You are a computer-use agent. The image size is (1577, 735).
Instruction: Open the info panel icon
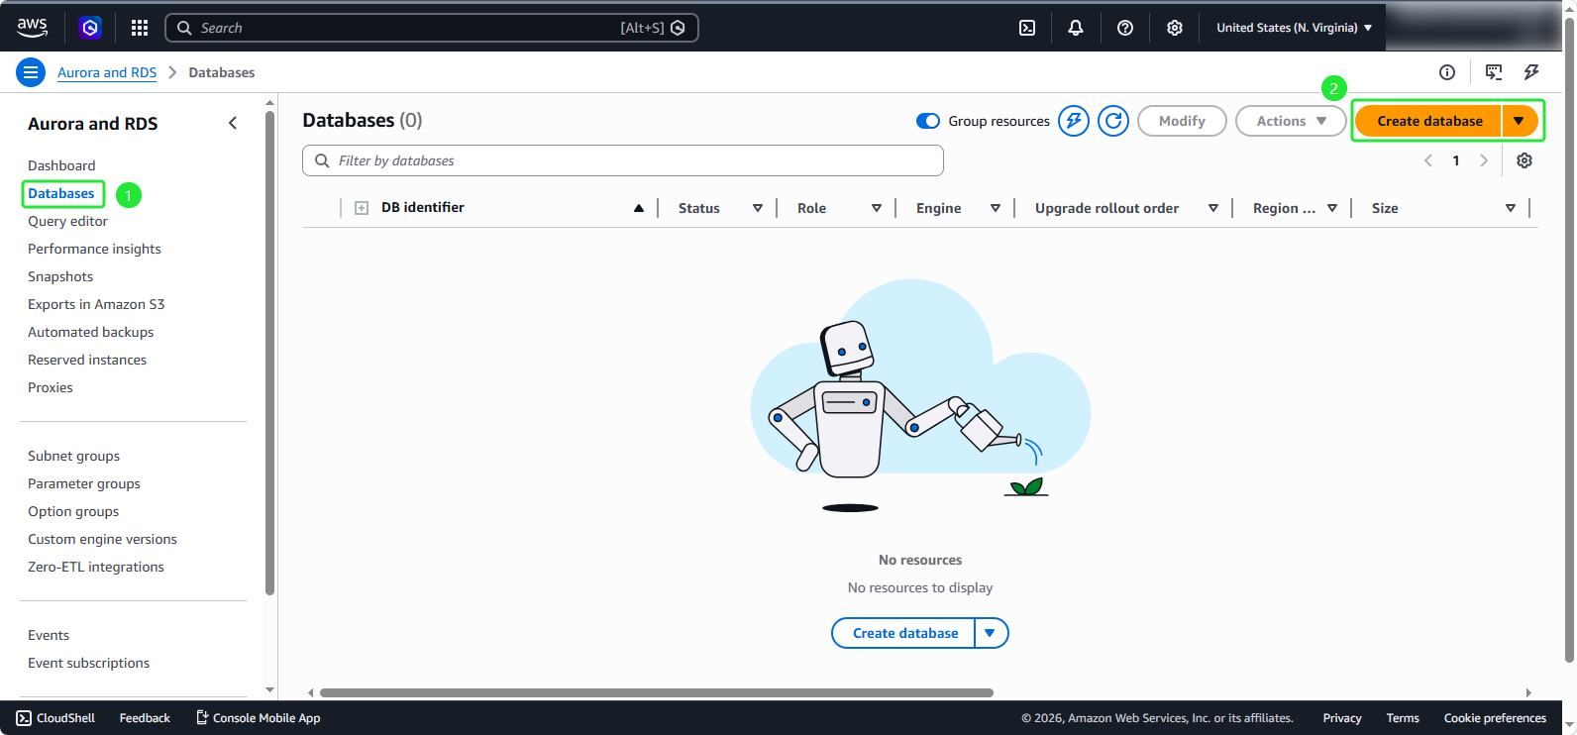(1447, 72)
